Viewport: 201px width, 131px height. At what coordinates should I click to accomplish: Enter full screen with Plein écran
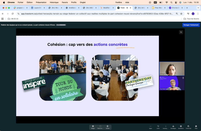[x=100, y=127]
